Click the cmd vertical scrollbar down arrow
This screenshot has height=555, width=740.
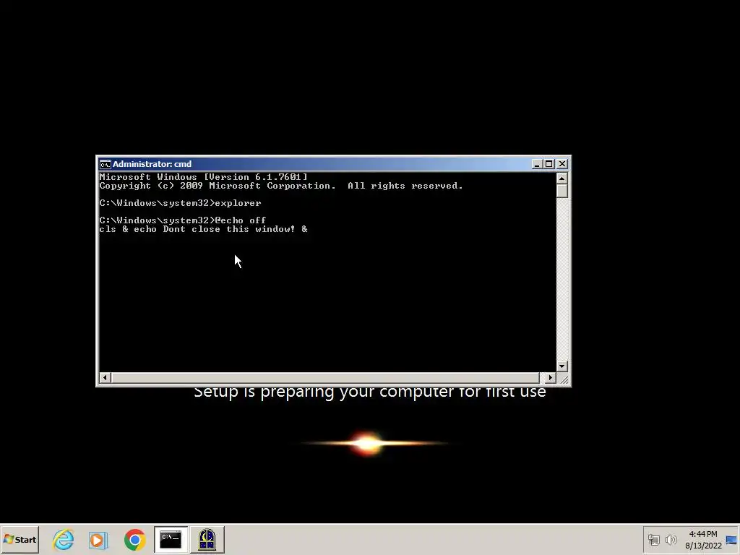tap(562, 366)
